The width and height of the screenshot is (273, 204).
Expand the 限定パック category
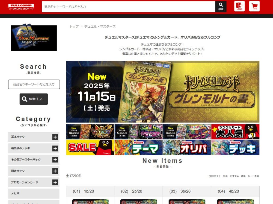point(55,171)
